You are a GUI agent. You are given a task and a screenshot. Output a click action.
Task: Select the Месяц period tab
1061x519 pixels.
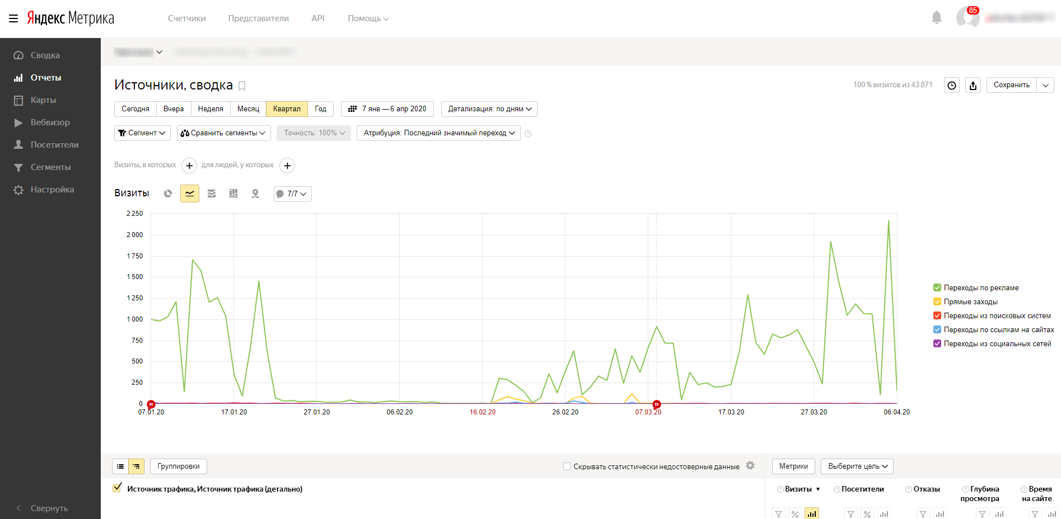coord(248,109)
